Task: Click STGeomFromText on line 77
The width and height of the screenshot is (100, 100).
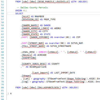Action: (x=57, y=79)
